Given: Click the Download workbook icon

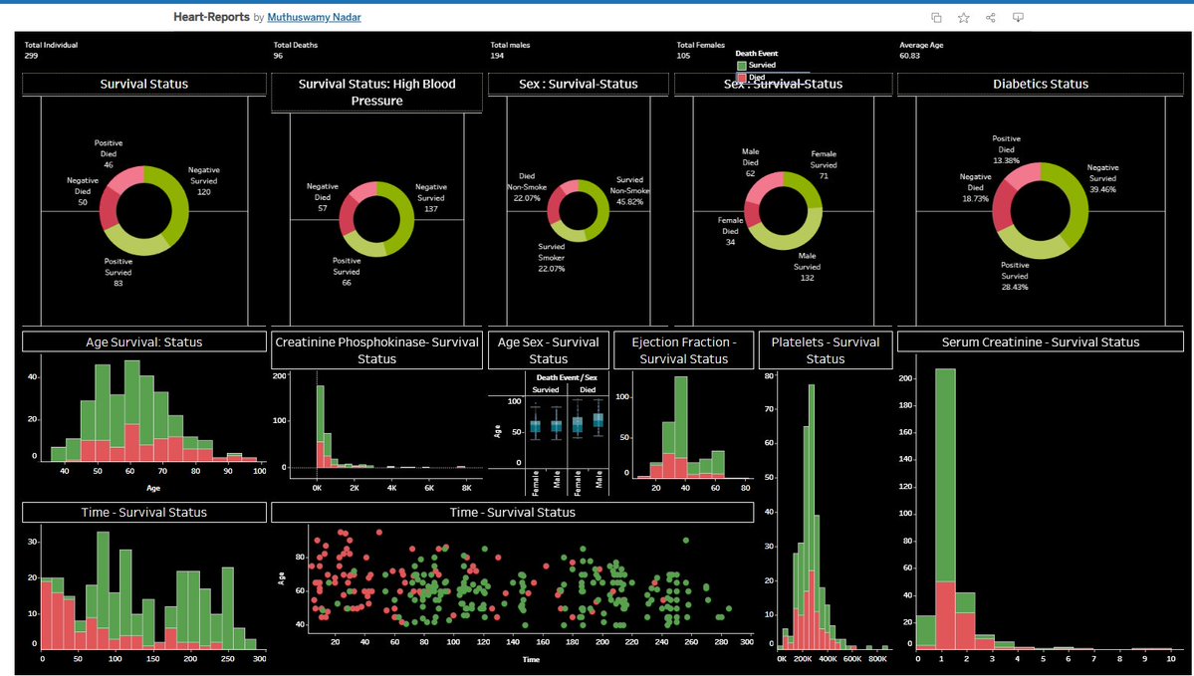Looking at the screenshot, I should 1017,17.
